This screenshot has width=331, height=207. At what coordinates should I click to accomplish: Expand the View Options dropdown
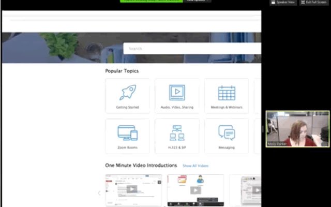(x=198, y=1)
